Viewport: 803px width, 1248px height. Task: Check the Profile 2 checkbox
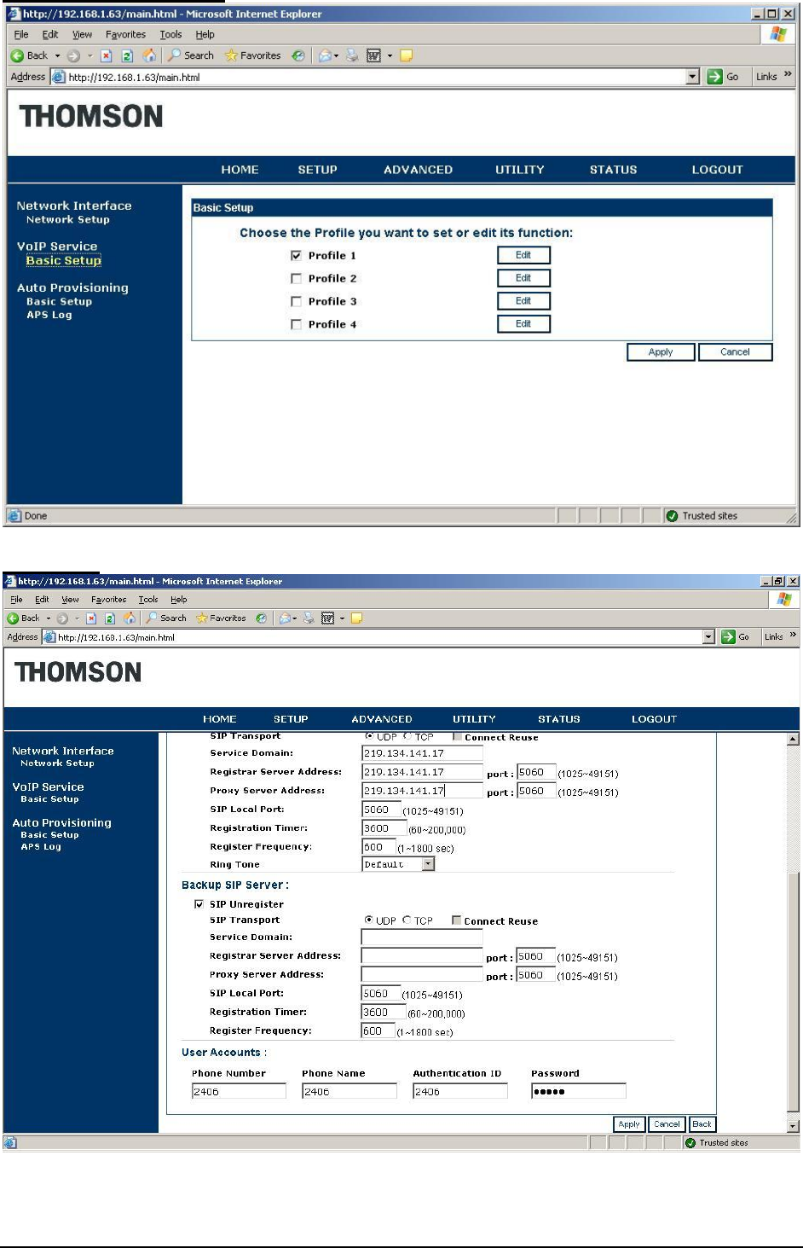296,278
